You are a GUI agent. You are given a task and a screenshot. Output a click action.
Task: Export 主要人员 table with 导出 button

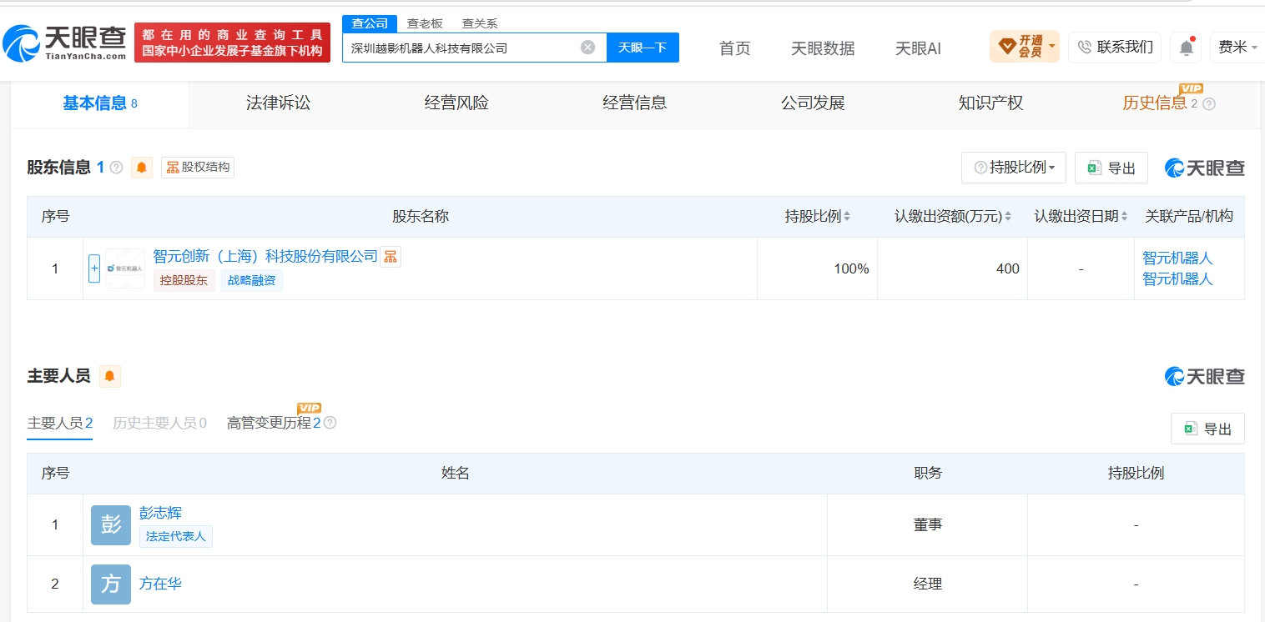[1207, 429]
